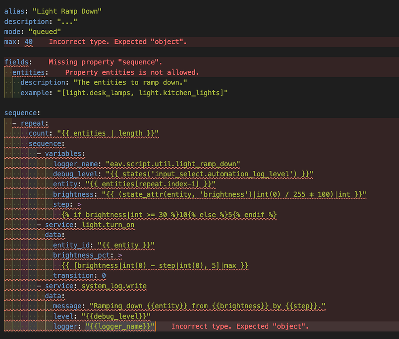399x339 pixels.
Task: Click the variables key
Action: 63,154
